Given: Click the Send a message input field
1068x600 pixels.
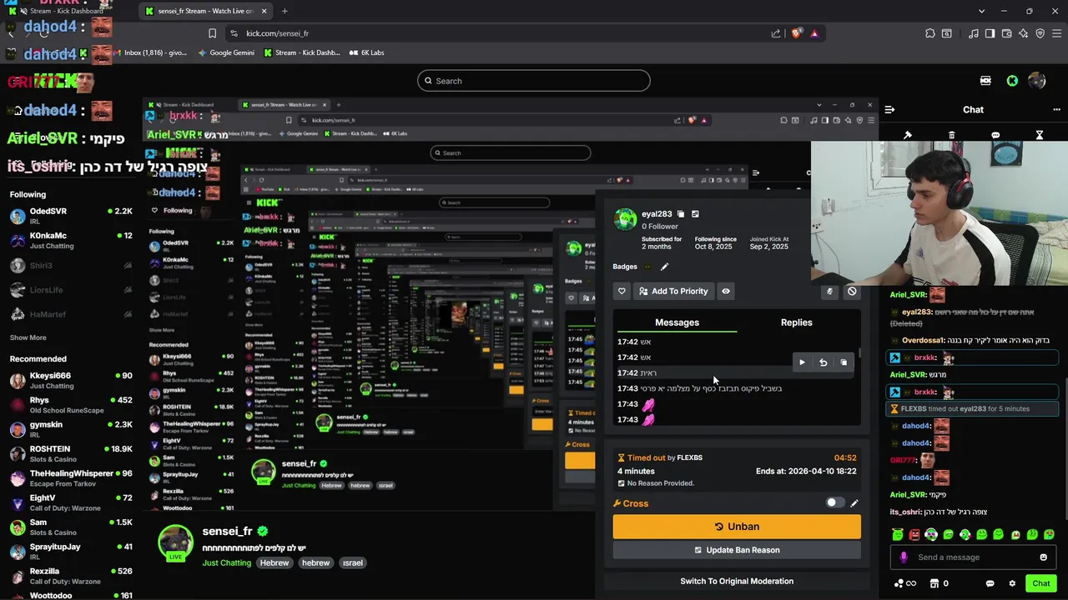Looking at the screenshot, I should pyautogui.click(x=972, y=557).
